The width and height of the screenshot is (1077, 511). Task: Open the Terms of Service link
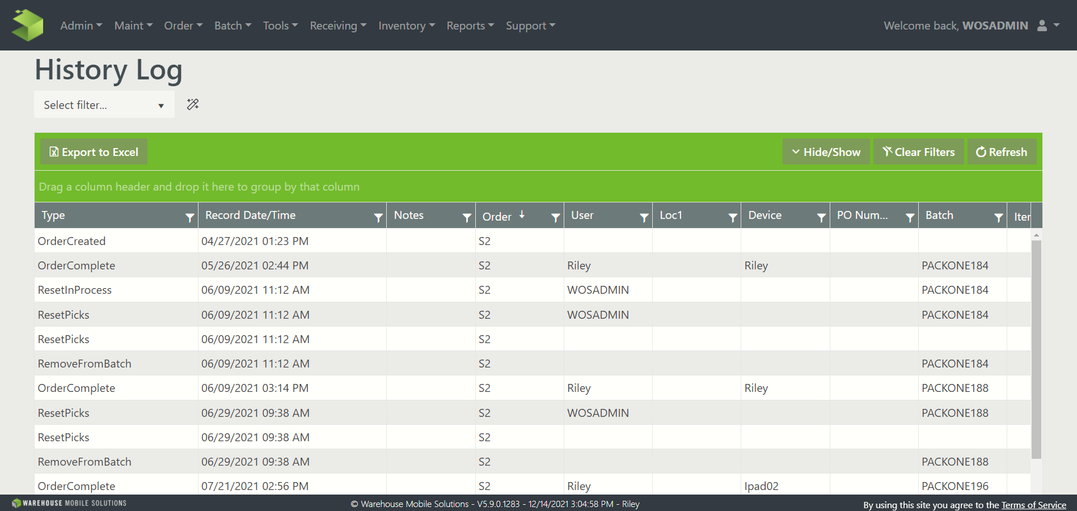pos(1033,505)
